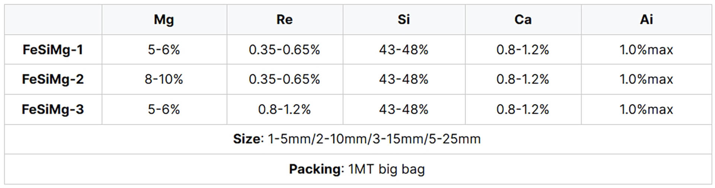Click FeSiMg-1 Ca value 0.8-1.2%
Screen dimensions: 715x188
(x=523, y=50)
